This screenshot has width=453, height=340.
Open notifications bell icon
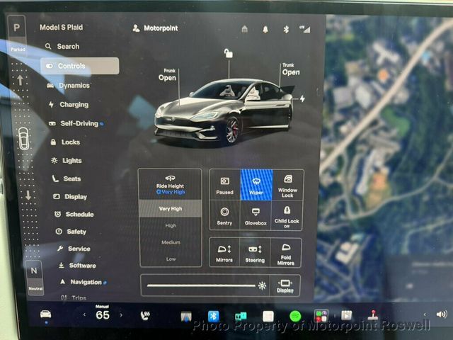[x=265, y=29]
